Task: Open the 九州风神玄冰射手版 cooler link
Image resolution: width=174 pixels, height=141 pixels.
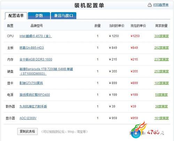Action: click(x=33, y=106)
